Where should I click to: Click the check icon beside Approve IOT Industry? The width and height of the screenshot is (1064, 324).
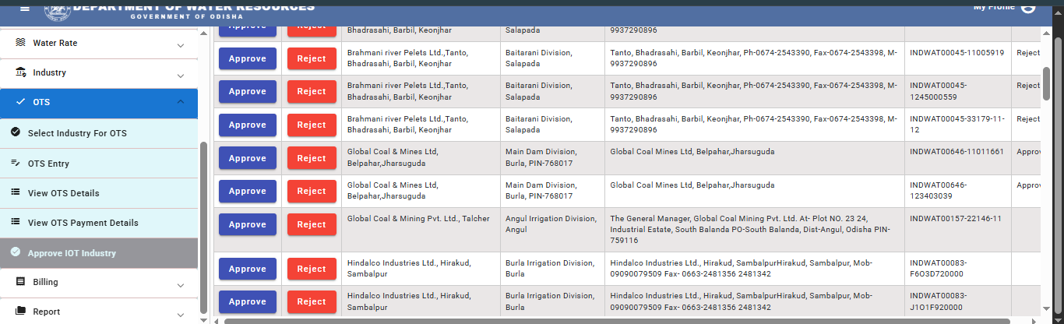pyautogui.click(x=16, y=252)
